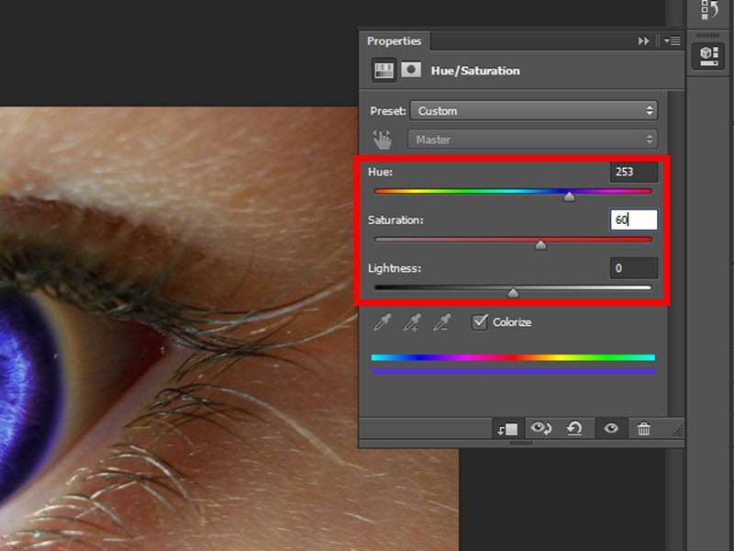This screenshot has height=551, width=734.
Task: Click view previous state icon
Action: [541, 429]
